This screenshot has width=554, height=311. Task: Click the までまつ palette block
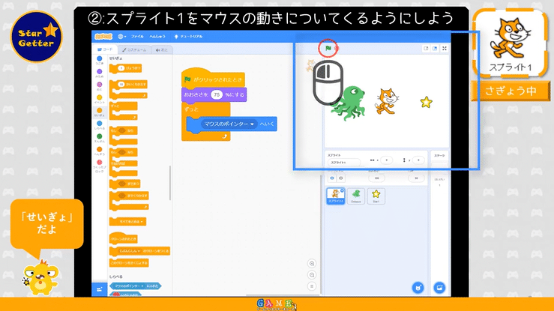pyautogui.click(x=124, y=184)
